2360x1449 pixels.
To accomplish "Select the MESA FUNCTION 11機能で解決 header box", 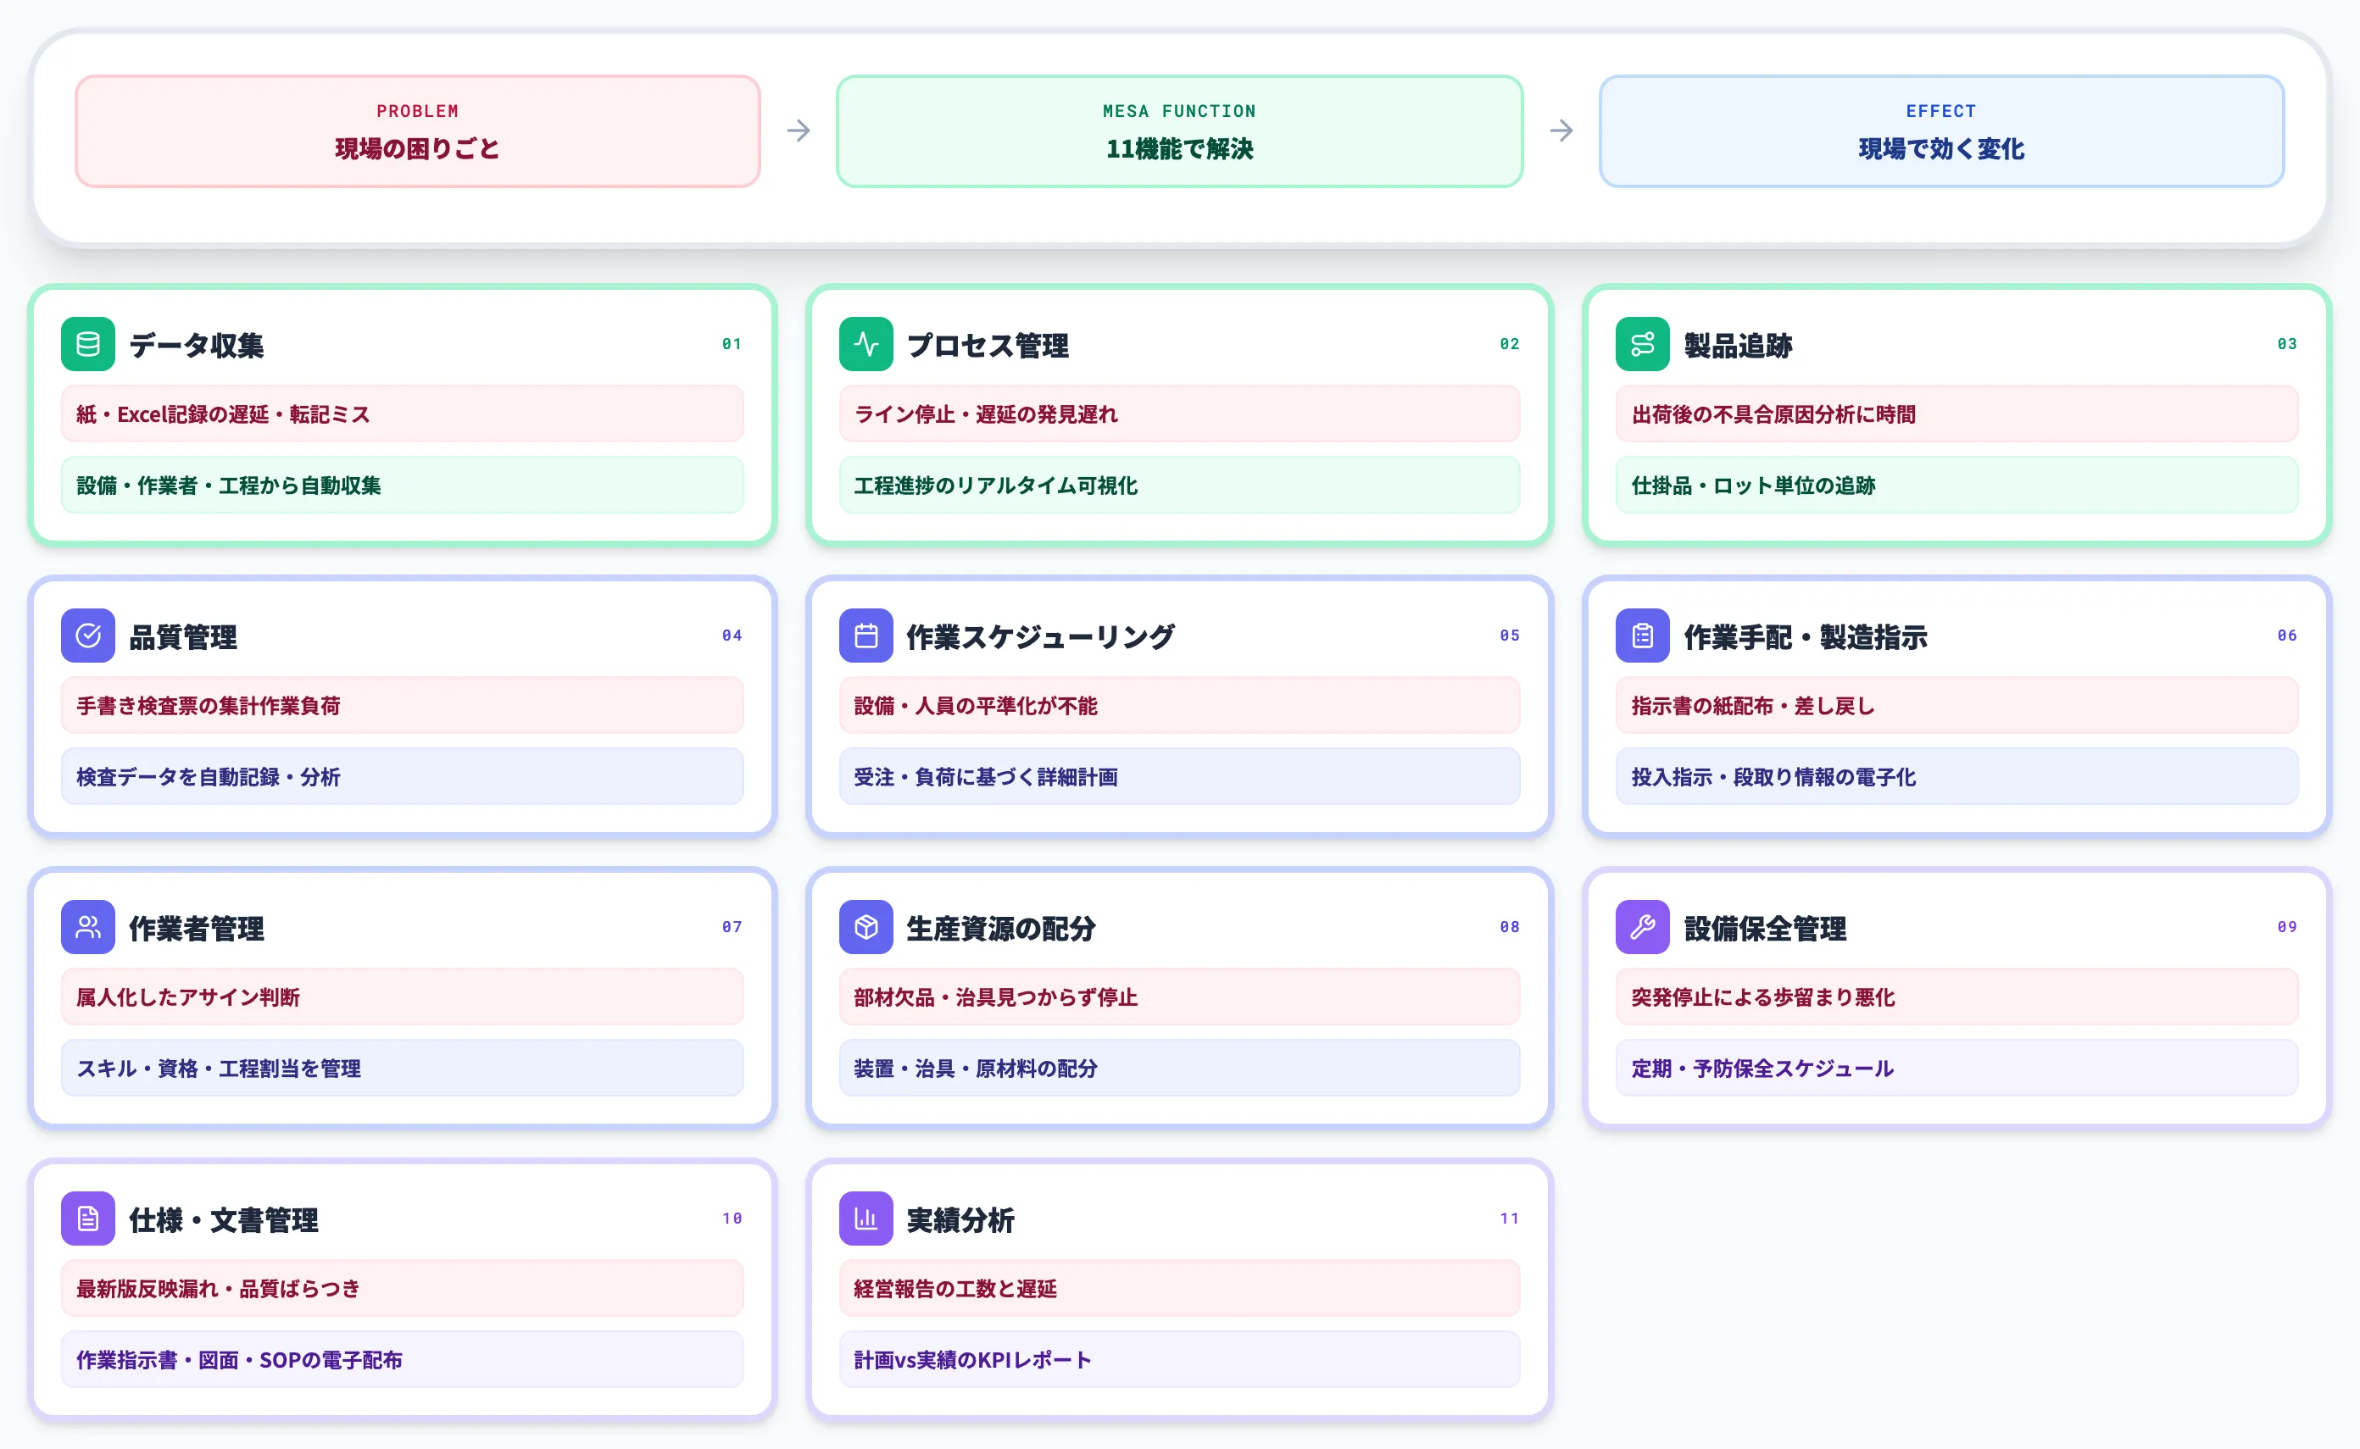I will click(1178, 131).
